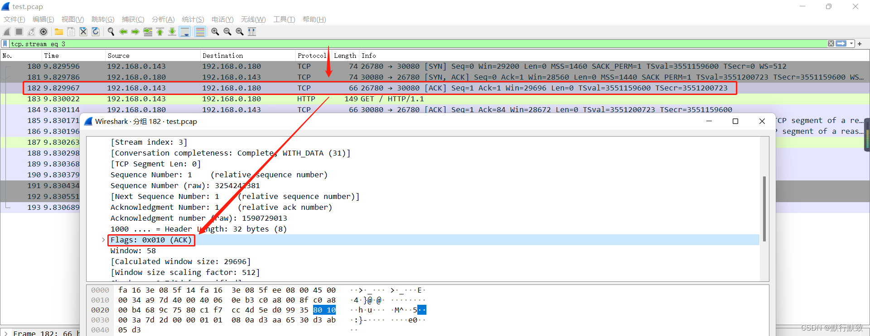Click the zoom out magnifier icon
The image size is (870, 336).
coord(227,32)
